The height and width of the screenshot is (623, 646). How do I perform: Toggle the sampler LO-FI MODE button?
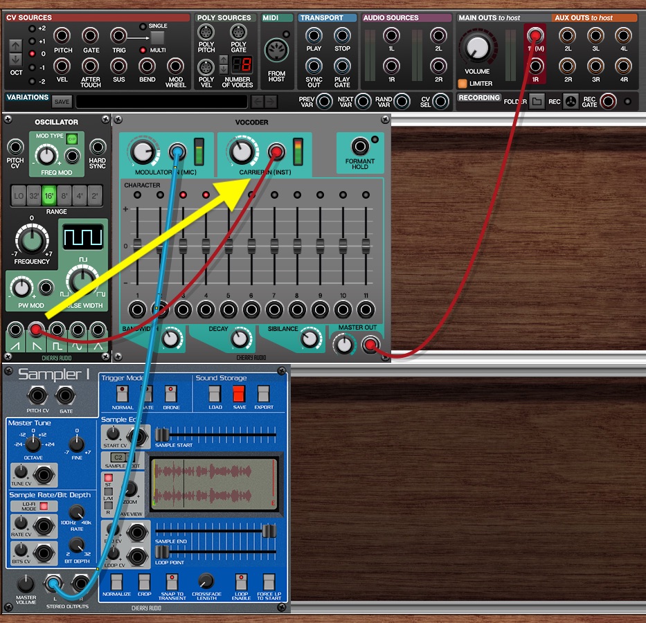[44, 506]
